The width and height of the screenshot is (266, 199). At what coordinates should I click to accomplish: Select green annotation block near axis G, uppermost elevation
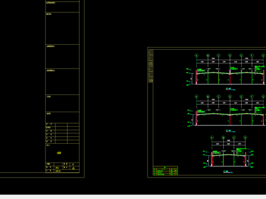[x=260, y=69]
